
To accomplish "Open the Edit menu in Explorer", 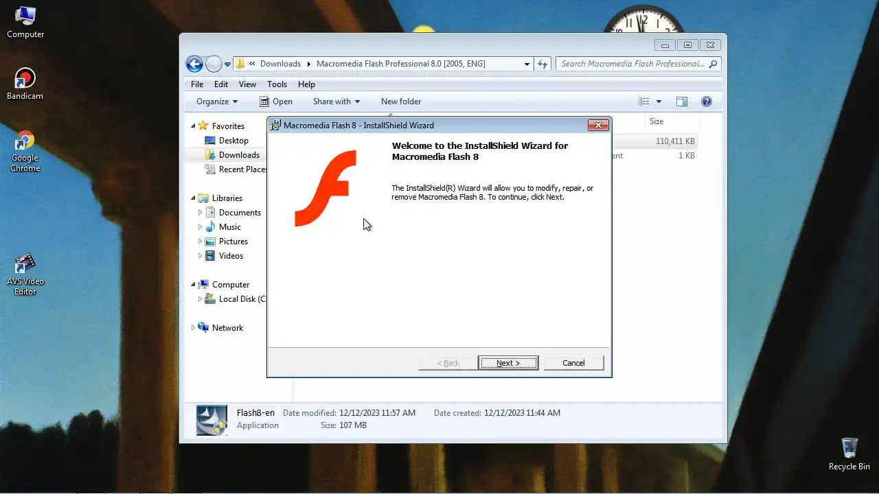I will point(221,84).
